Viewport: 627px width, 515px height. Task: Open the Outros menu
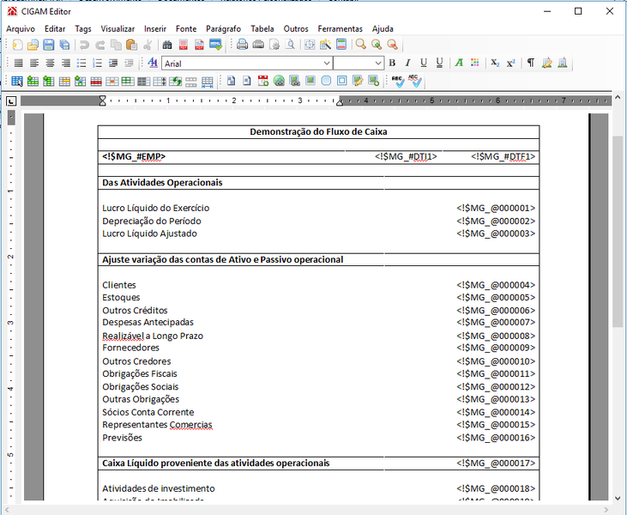pos(296,29)
